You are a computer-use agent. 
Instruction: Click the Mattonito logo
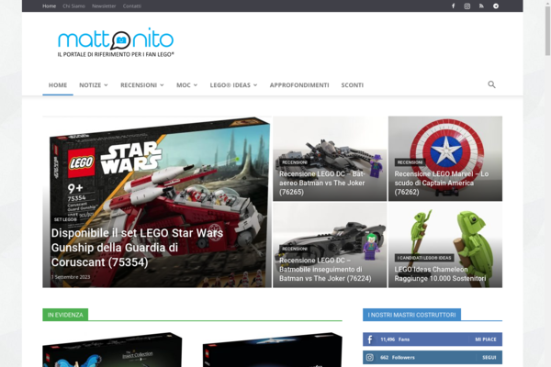coord(115,41)
